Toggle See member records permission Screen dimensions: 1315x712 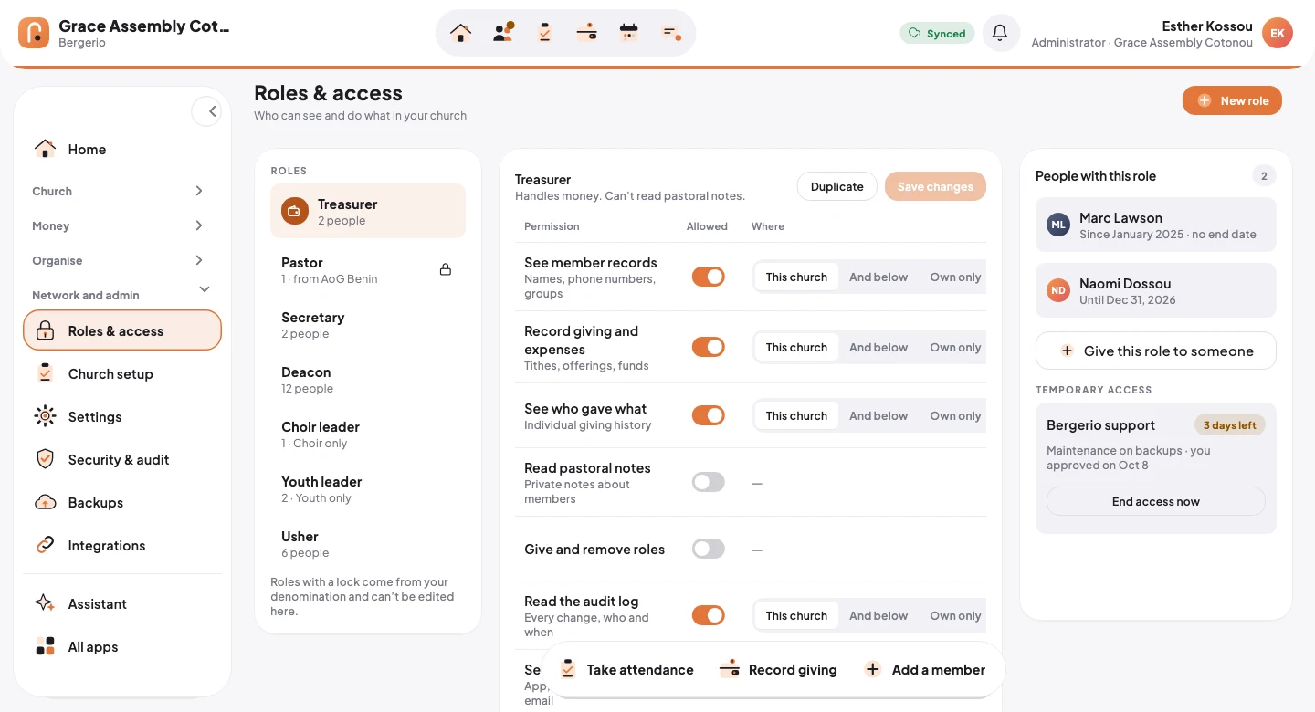(x=709, y=277)
